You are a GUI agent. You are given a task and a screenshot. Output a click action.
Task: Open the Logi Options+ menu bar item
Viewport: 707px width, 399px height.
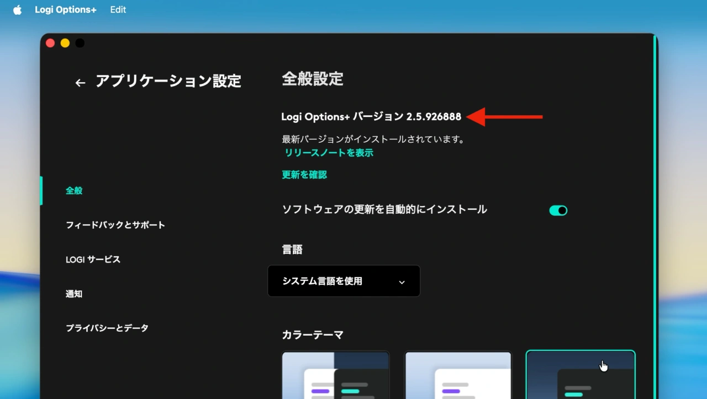66,10
